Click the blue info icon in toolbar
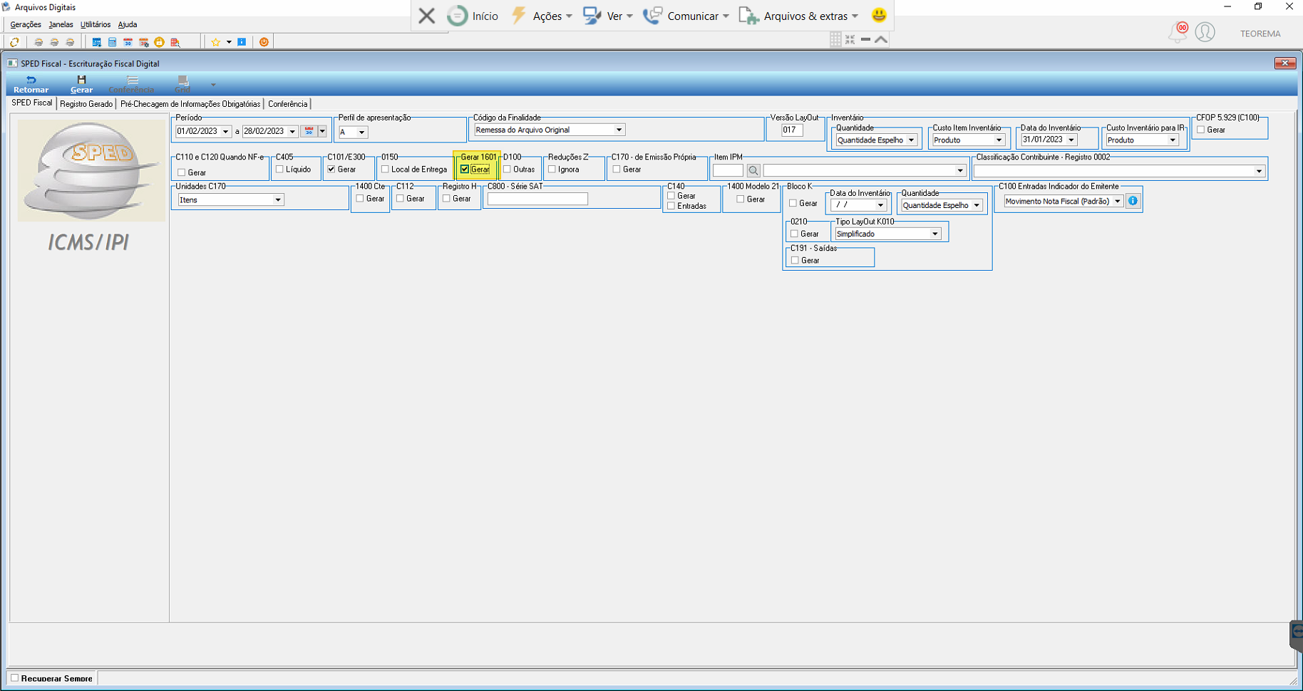1303x691 pixels. point(242,42)
